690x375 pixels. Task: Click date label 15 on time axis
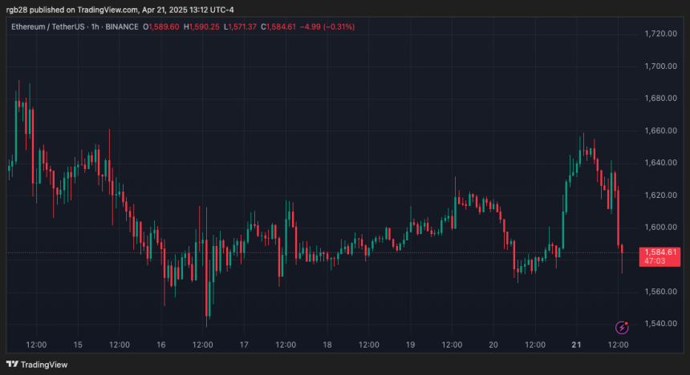tap(78, 345)
